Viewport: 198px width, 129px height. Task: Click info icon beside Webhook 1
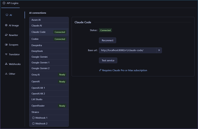click(33, 118)
